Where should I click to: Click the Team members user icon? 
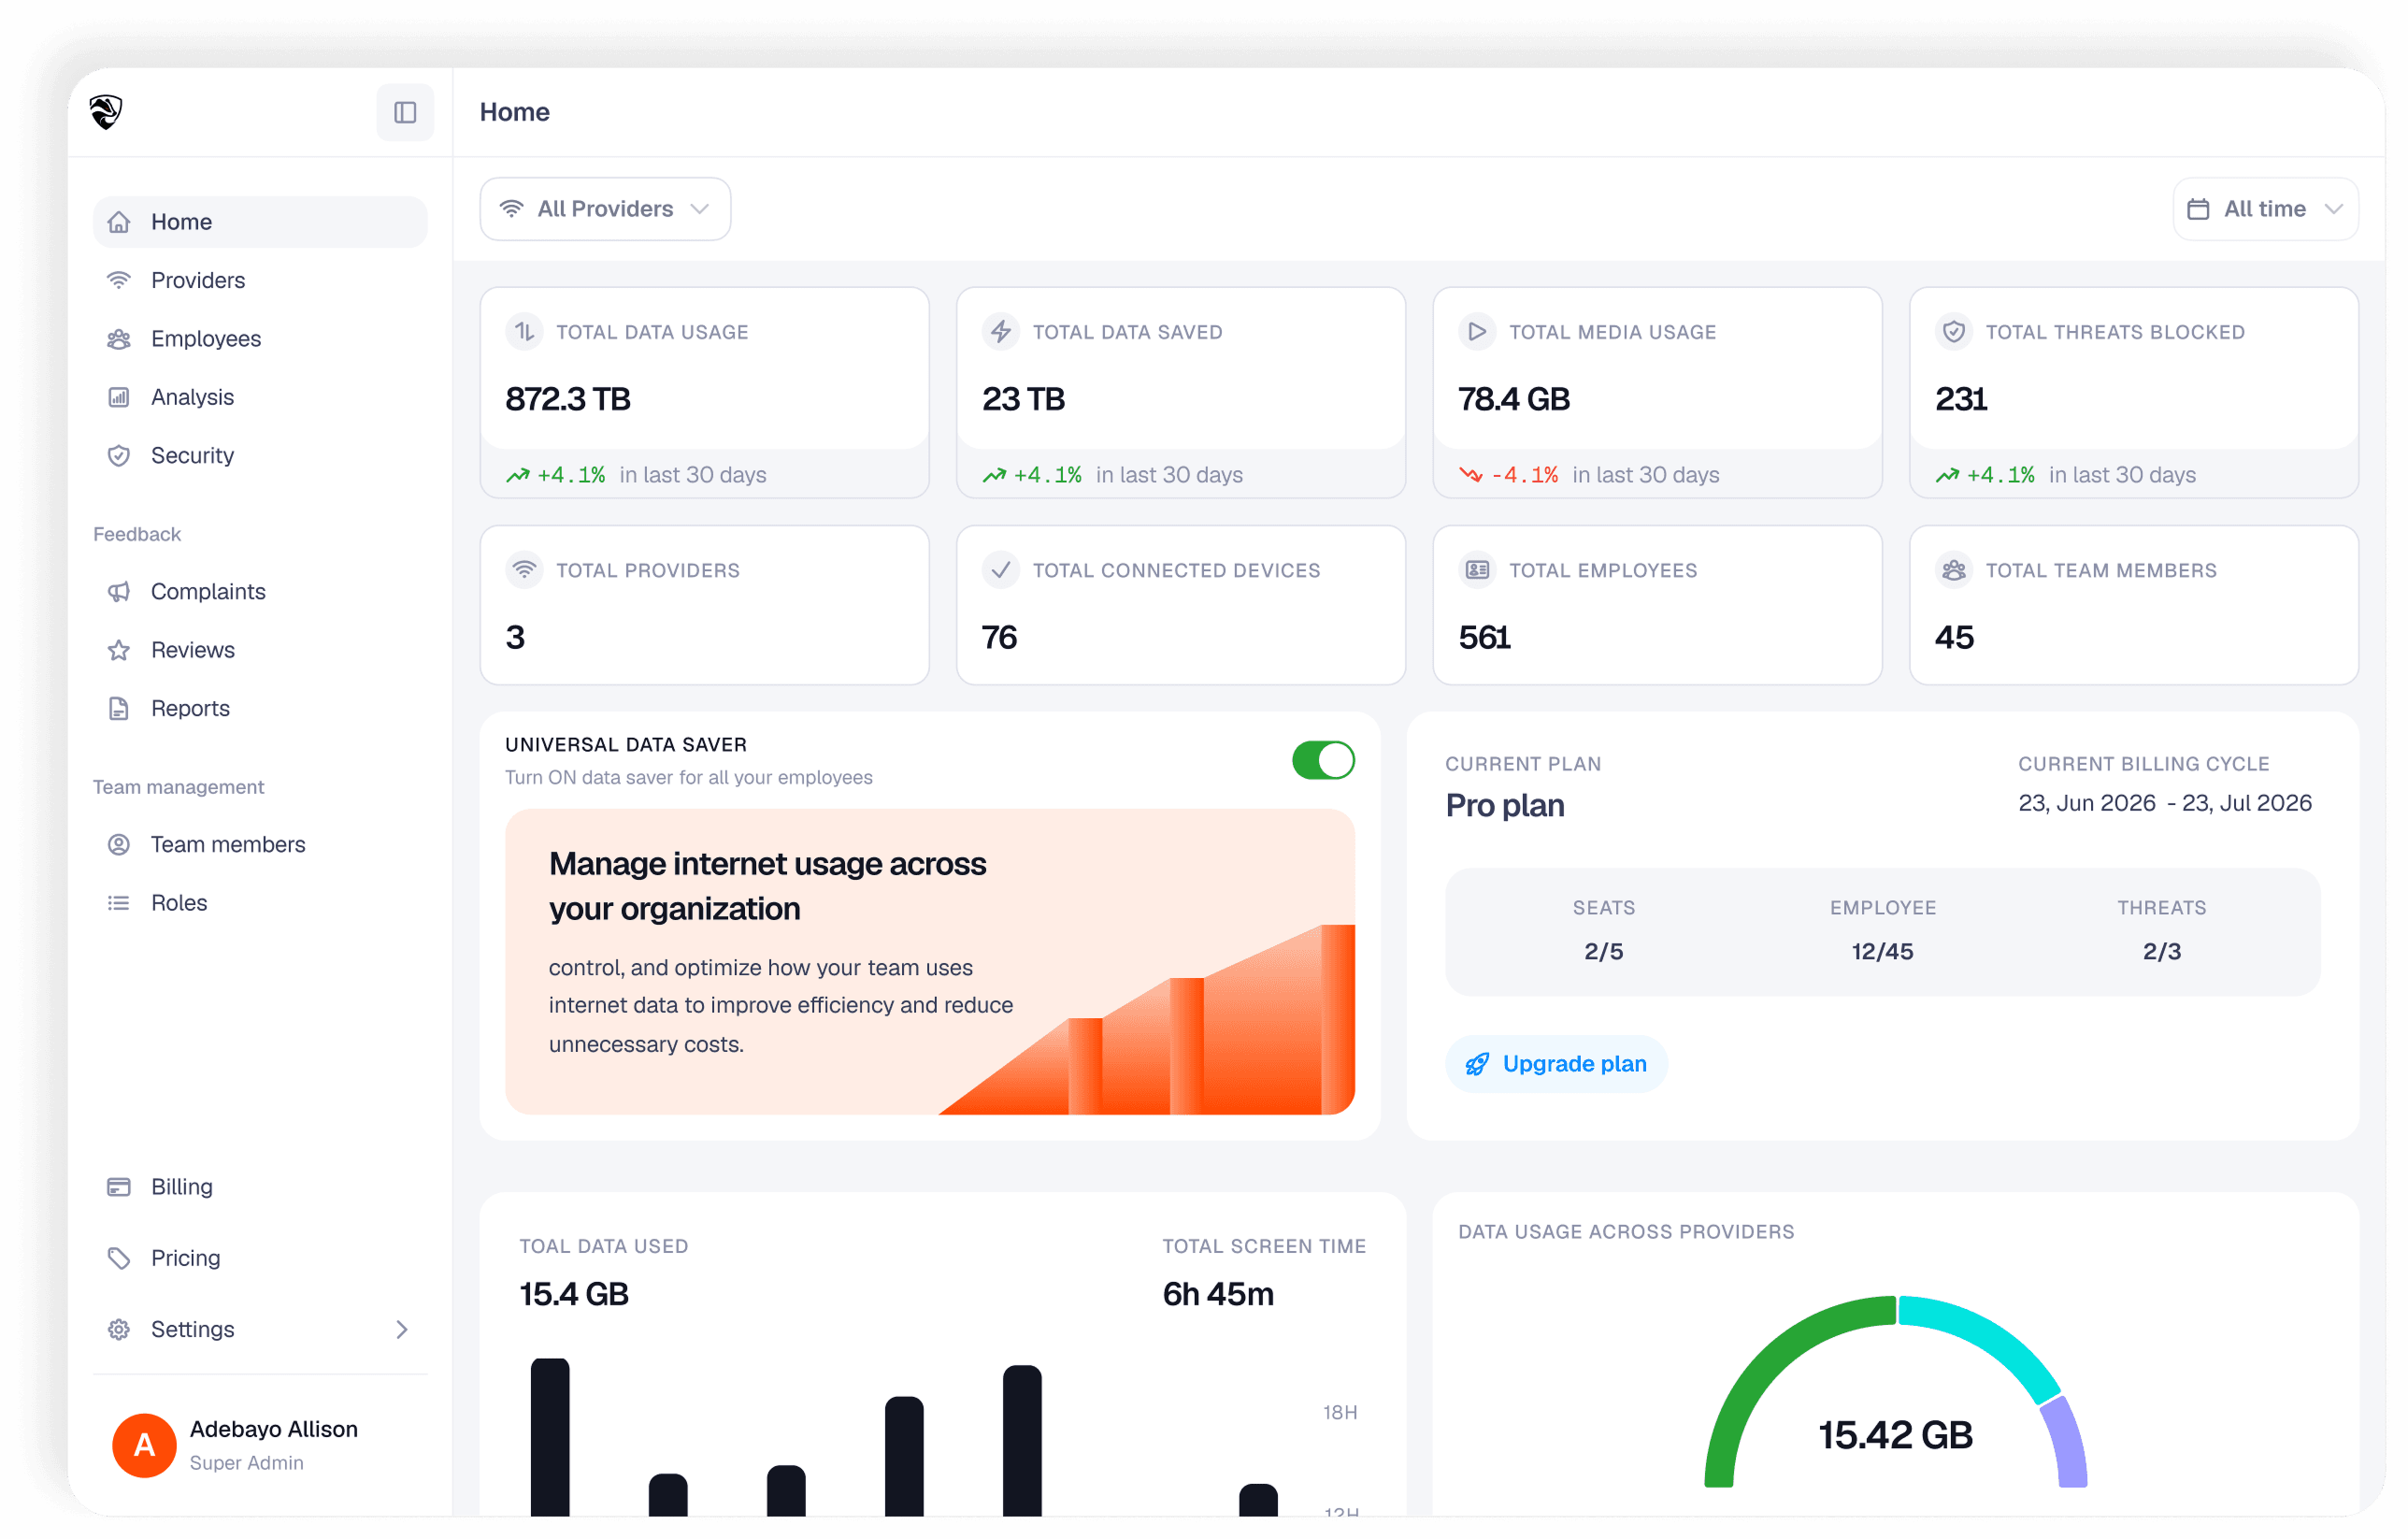(x=119, y=844)
